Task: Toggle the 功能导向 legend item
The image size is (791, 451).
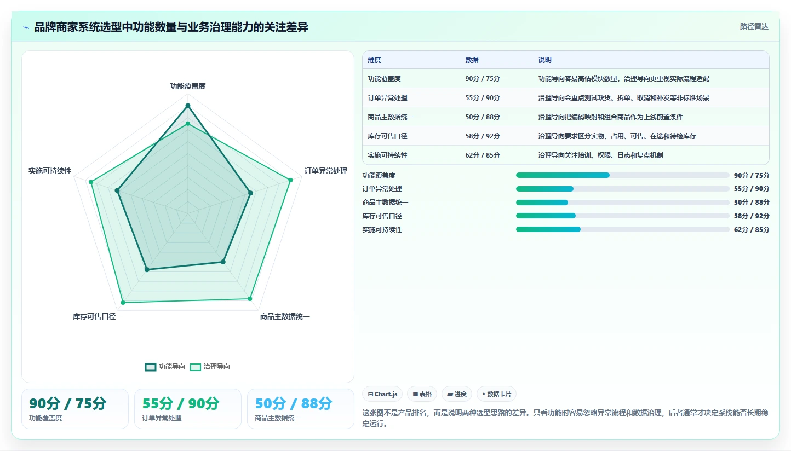Action: tap(165, 367)
